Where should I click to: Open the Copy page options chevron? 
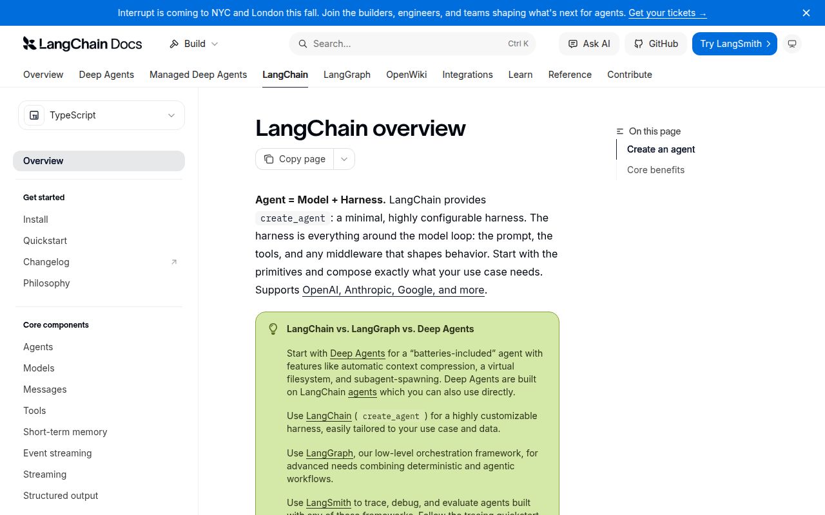coord(344,159)
